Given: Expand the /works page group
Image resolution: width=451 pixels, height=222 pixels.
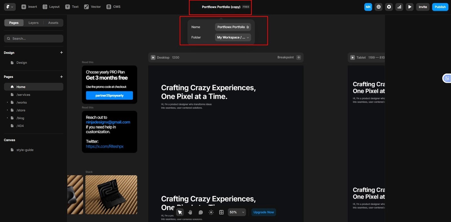Looking at the screenshot, I should pos(7,103).
